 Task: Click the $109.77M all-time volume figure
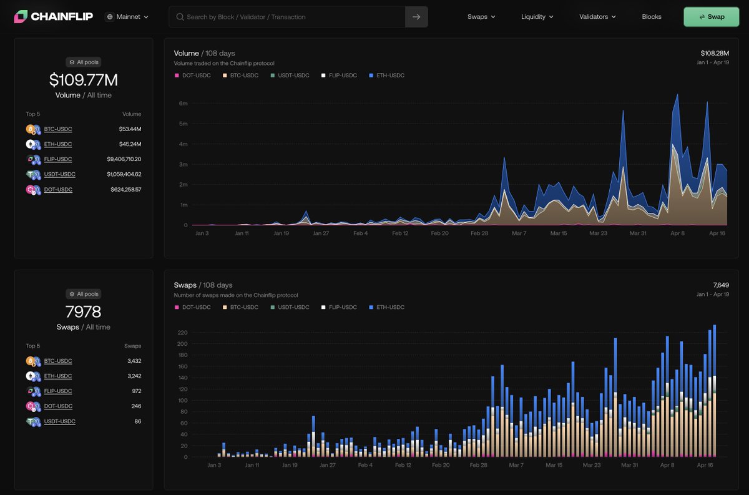pos(84,80)
